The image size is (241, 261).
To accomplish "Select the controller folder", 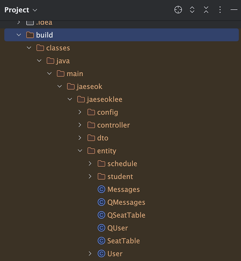I will 114,125.
